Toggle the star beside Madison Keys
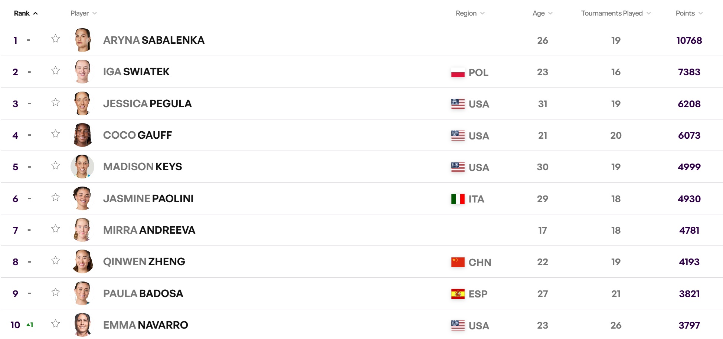The height and width of the screenshot is (339, 723). pyautogui.click(x=56, y=165)
